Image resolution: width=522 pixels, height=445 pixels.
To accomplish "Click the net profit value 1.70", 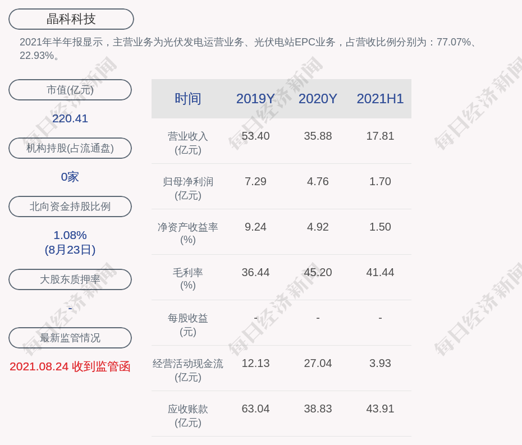I will 380,181.
